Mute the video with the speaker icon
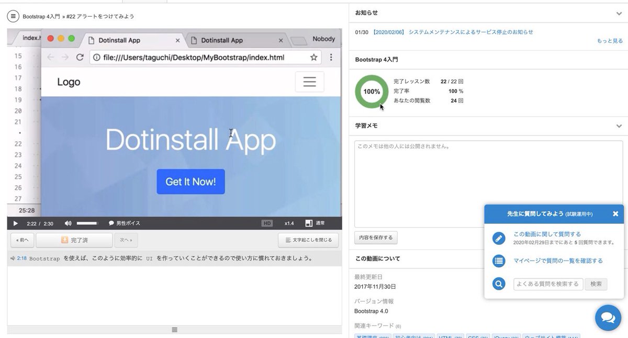Viewport: 628px width, 338px height. tap(68, 223)
